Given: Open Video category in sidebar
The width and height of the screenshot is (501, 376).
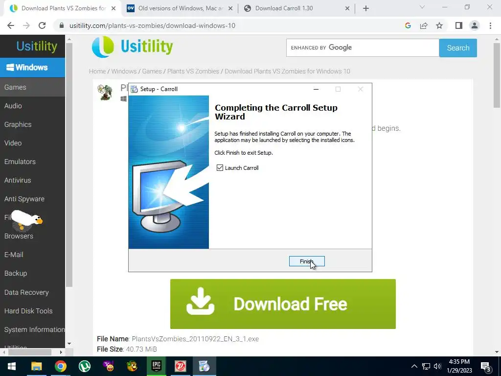Looking at the screenshot, I should click(32, 143).
